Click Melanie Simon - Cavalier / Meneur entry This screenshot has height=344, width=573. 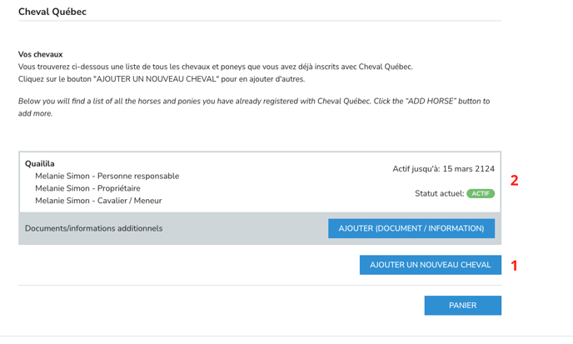[98, 201]
